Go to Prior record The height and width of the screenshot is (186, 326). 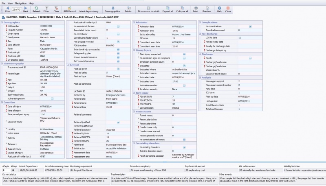point(8,9)
